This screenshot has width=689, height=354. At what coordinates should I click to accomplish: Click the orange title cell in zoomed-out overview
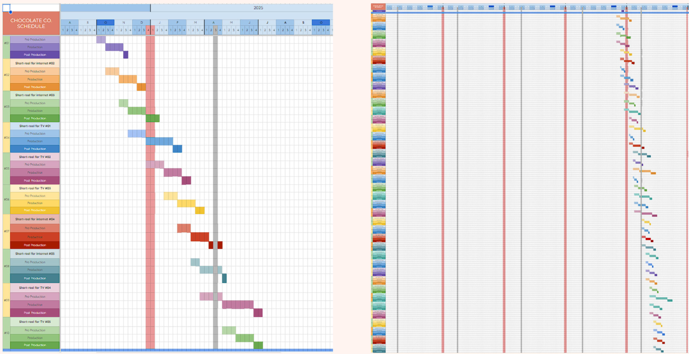[378, 7]
